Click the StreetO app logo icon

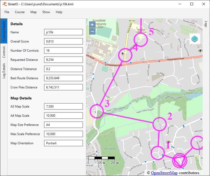coord(4,4)
